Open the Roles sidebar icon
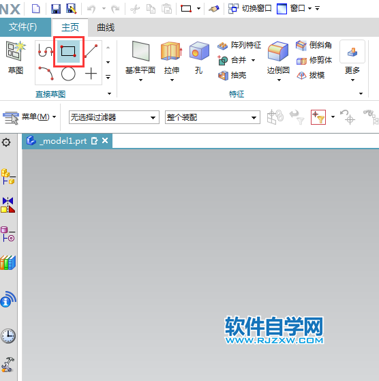This screenshot has height=381, width=379. click(x=8, y=365)
